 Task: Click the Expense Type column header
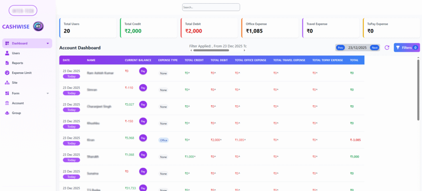click(x=168, y=60)
